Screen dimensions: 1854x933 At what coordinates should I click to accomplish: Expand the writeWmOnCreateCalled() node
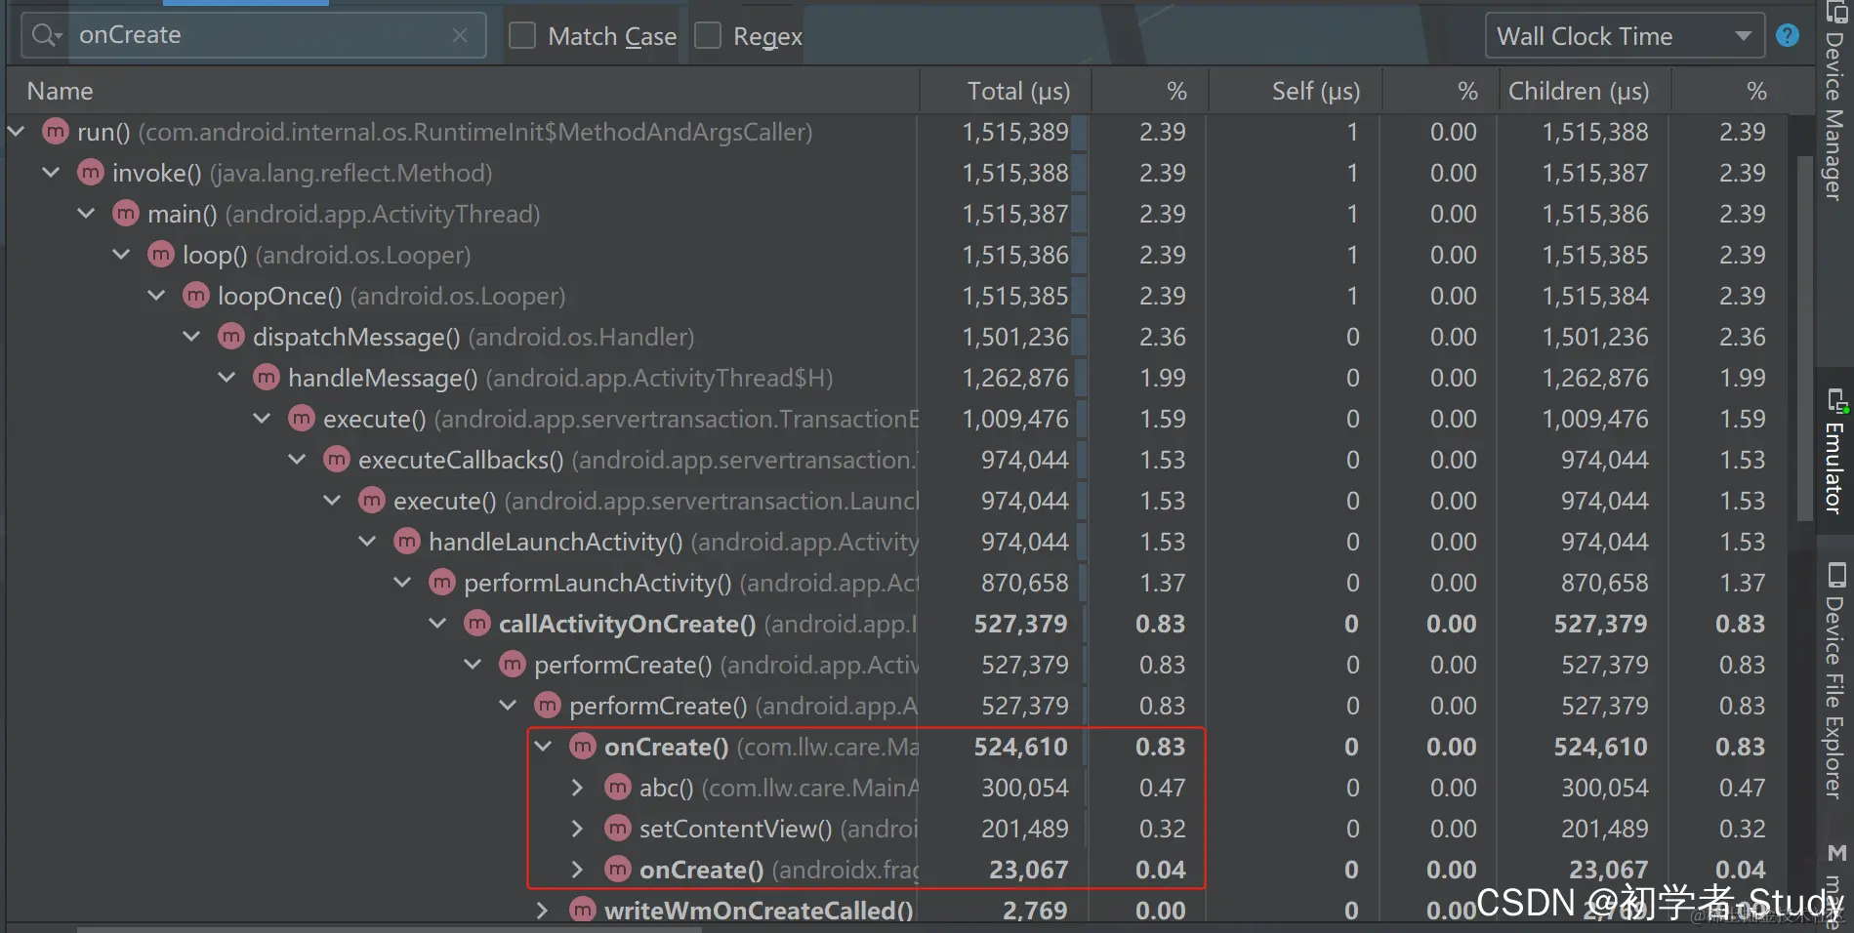[543, 910]
